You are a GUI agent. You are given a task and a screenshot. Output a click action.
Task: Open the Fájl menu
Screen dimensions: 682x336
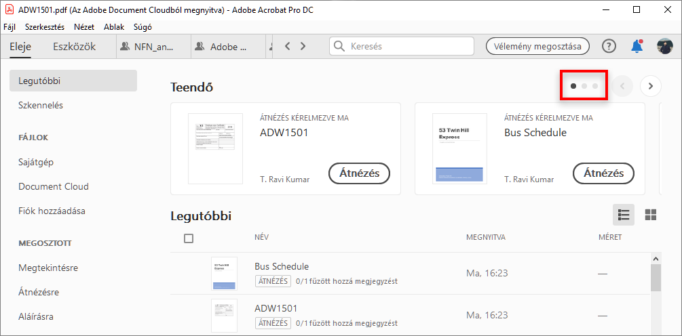[x=10, y=27]
